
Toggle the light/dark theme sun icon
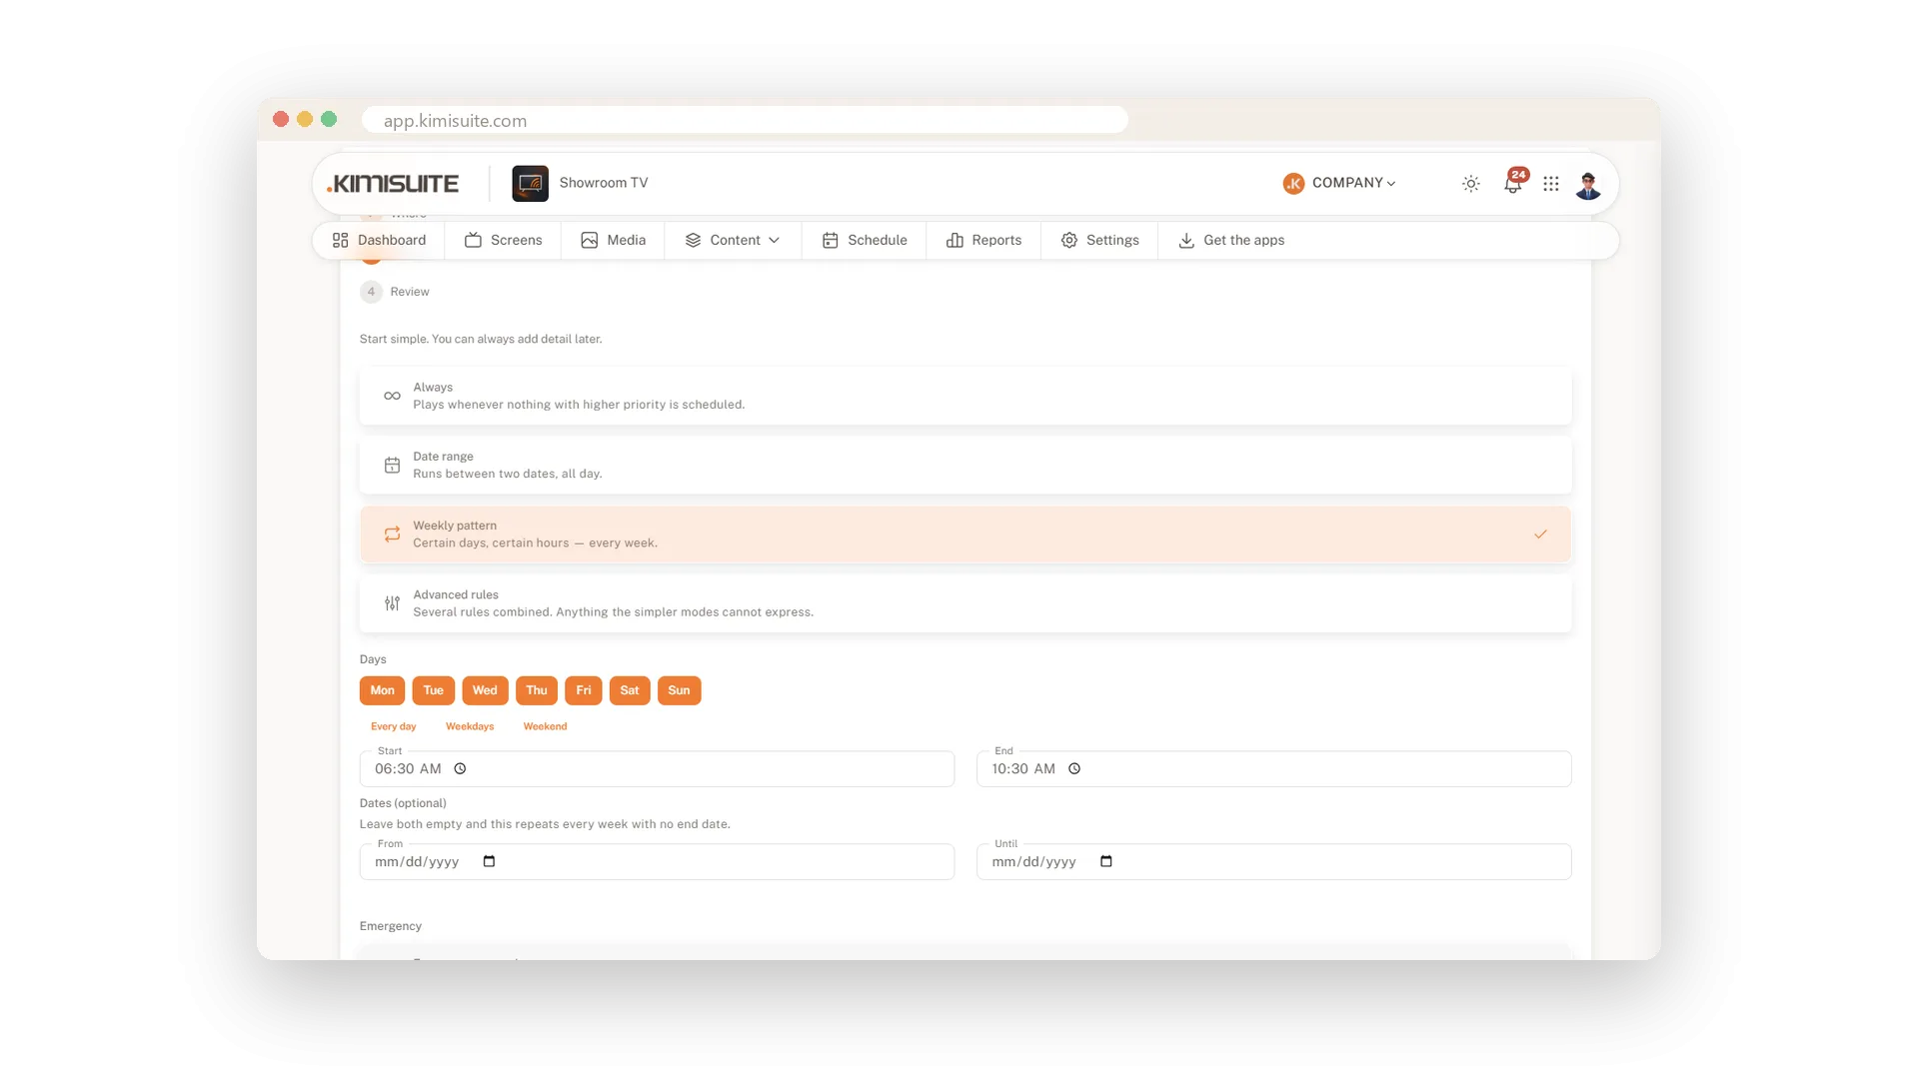pyautogui.click(x=1470, y=184)
